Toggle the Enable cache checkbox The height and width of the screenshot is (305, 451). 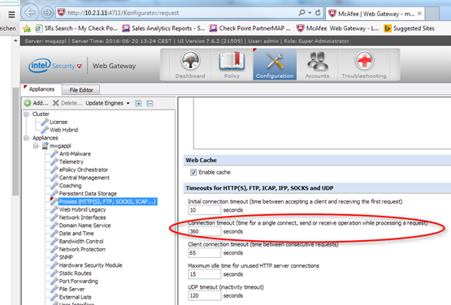(193, 172)
